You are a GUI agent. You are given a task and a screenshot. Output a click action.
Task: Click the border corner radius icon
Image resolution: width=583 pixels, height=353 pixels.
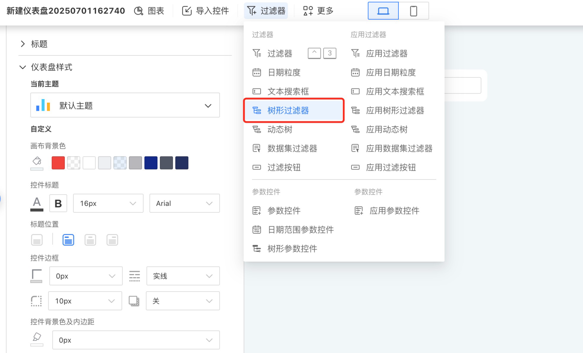pyautogui.click(x=36, y=301)
